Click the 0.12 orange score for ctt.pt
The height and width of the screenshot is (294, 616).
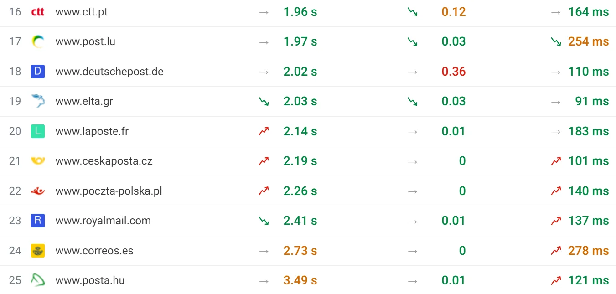[x=454, y=12]
